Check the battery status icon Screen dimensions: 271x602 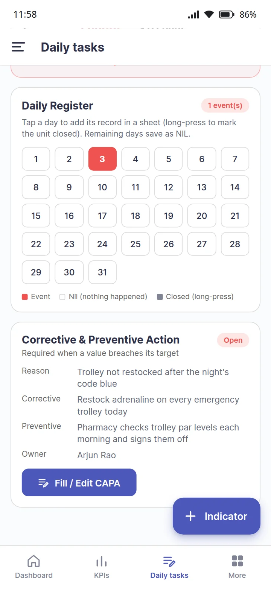pyautogui.click(x=227, y=15)
